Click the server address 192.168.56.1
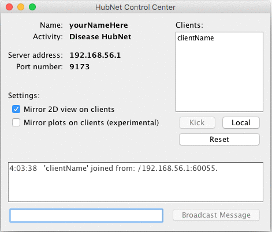 pos(95,55)
